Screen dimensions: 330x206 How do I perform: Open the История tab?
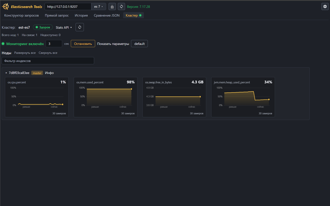(81, 15)
